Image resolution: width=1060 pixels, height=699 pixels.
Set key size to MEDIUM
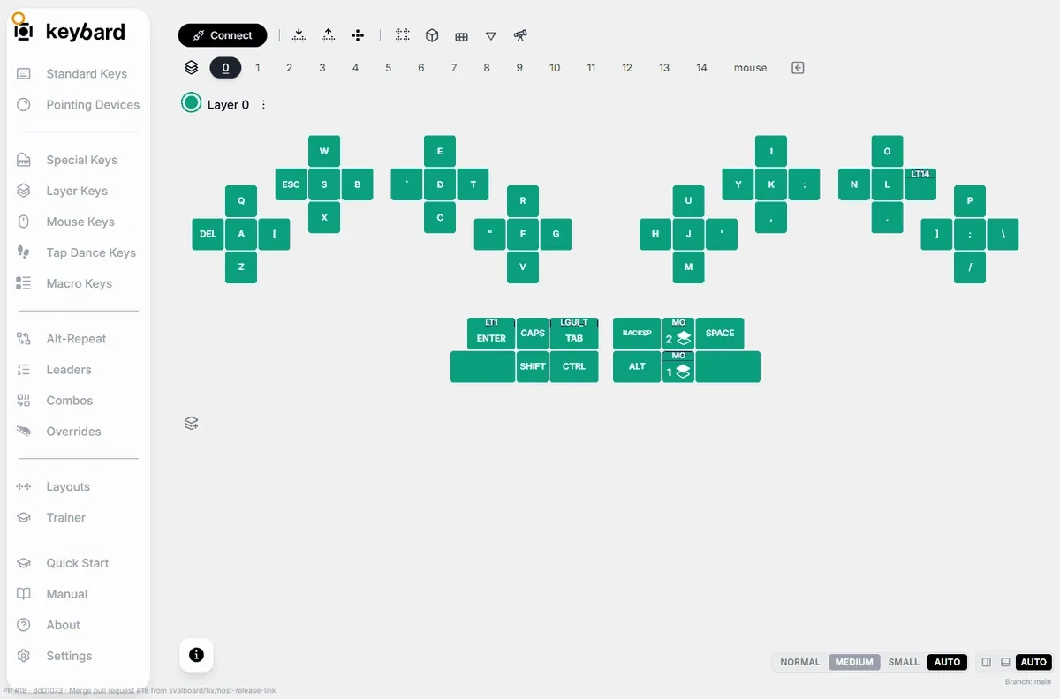tap(854, 662)
